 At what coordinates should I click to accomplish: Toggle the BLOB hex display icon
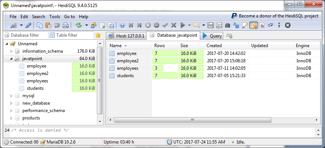click(262, 25)
